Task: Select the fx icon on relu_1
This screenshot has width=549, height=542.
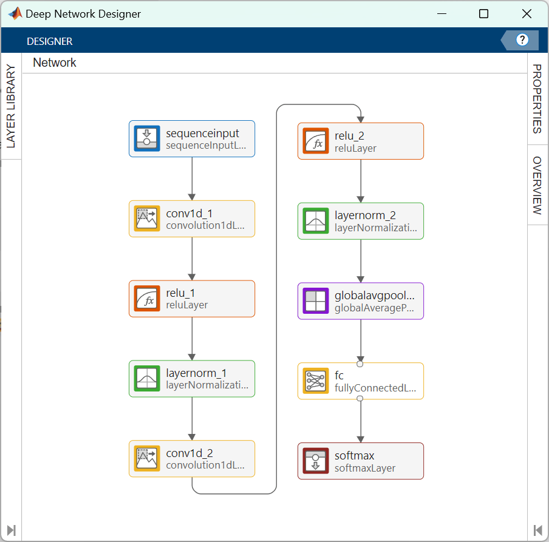Action: click(x=146, y=299)
